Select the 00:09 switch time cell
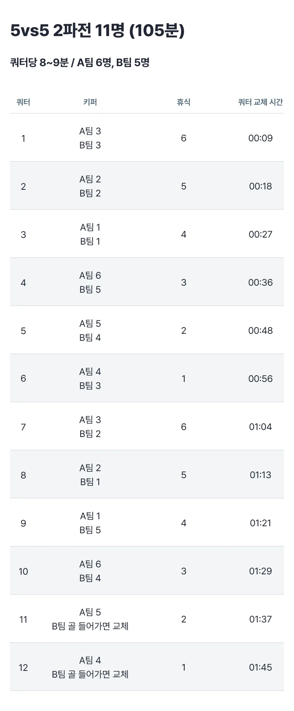Image resolution: width=294 pixels, height=711 pixels. point(260,138)
